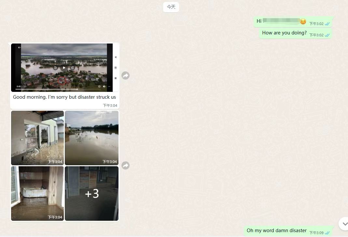Open the flooded lake photo
The width and height of the screenshot is (348, 237).
(92, 138)
